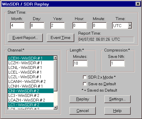Viewport: 142px width, 119px height.
Task: Click the Month input field
Action: [x=17, y=26]
